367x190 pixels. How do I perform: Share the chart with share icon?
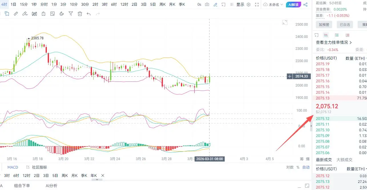tap(305, 5)
